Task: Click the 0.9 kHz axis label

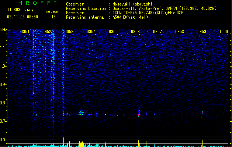Action: (x=3, y=85)
